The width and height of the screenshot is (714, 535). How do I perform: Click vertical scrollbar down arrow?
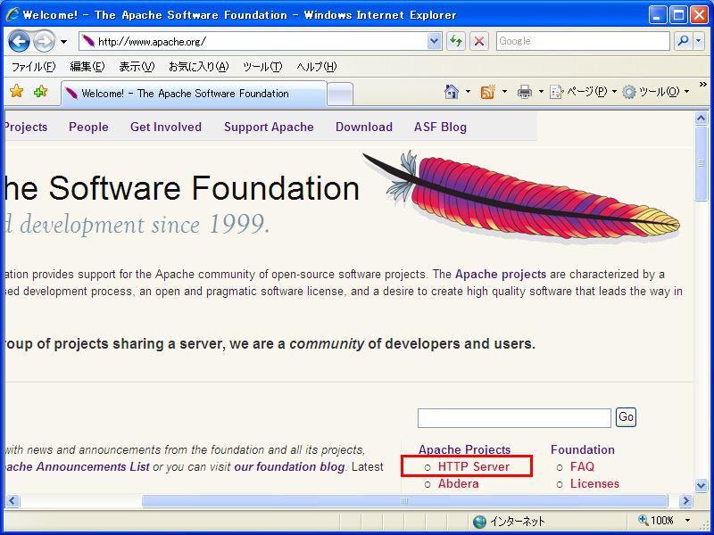702,485
